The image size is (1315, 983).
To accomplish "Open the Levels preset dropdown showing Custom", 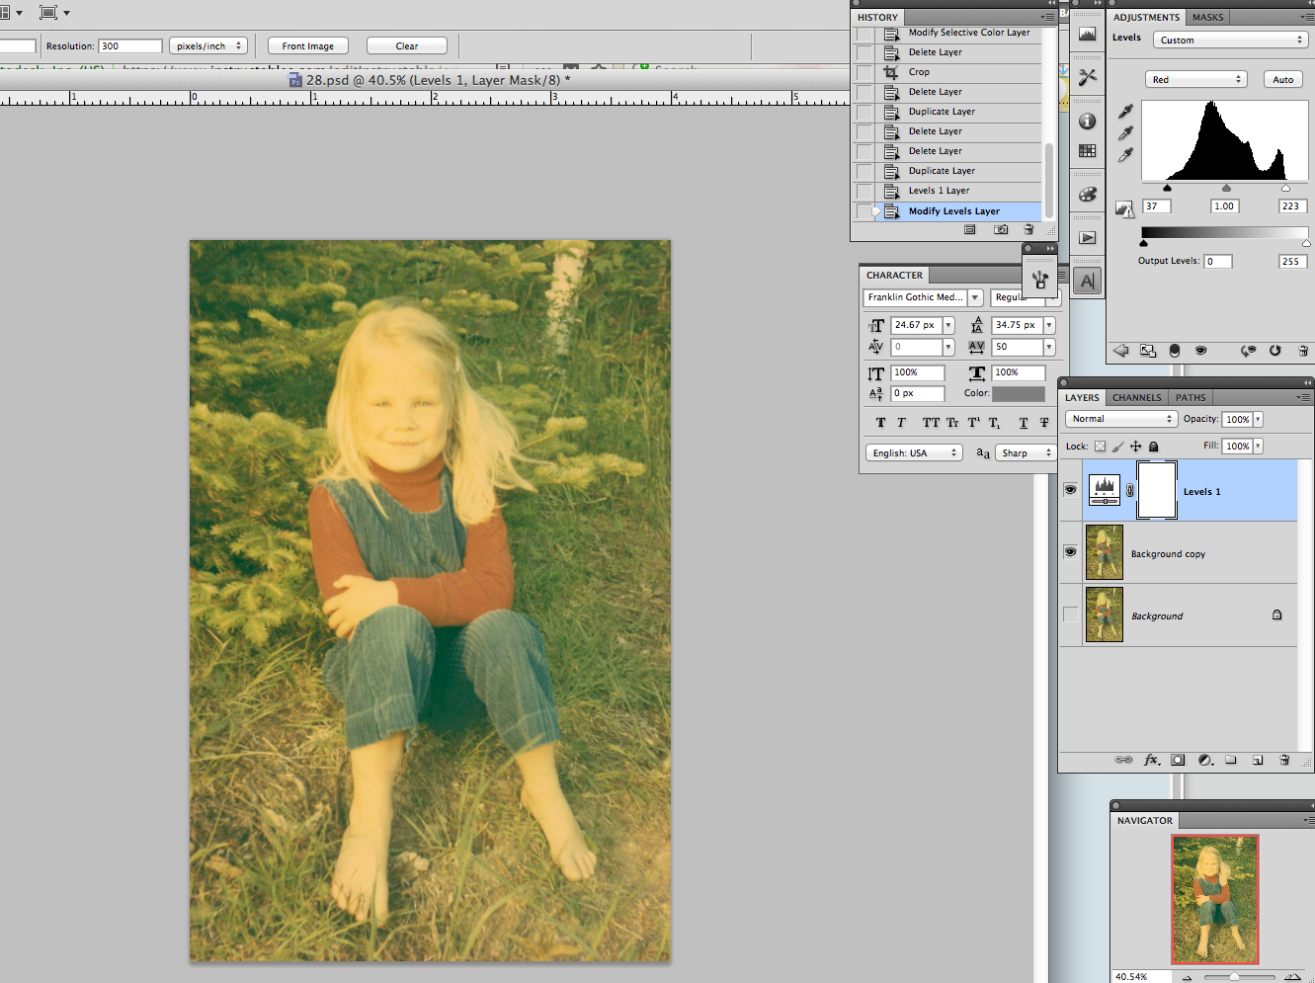I will (x=1230, y=40).
